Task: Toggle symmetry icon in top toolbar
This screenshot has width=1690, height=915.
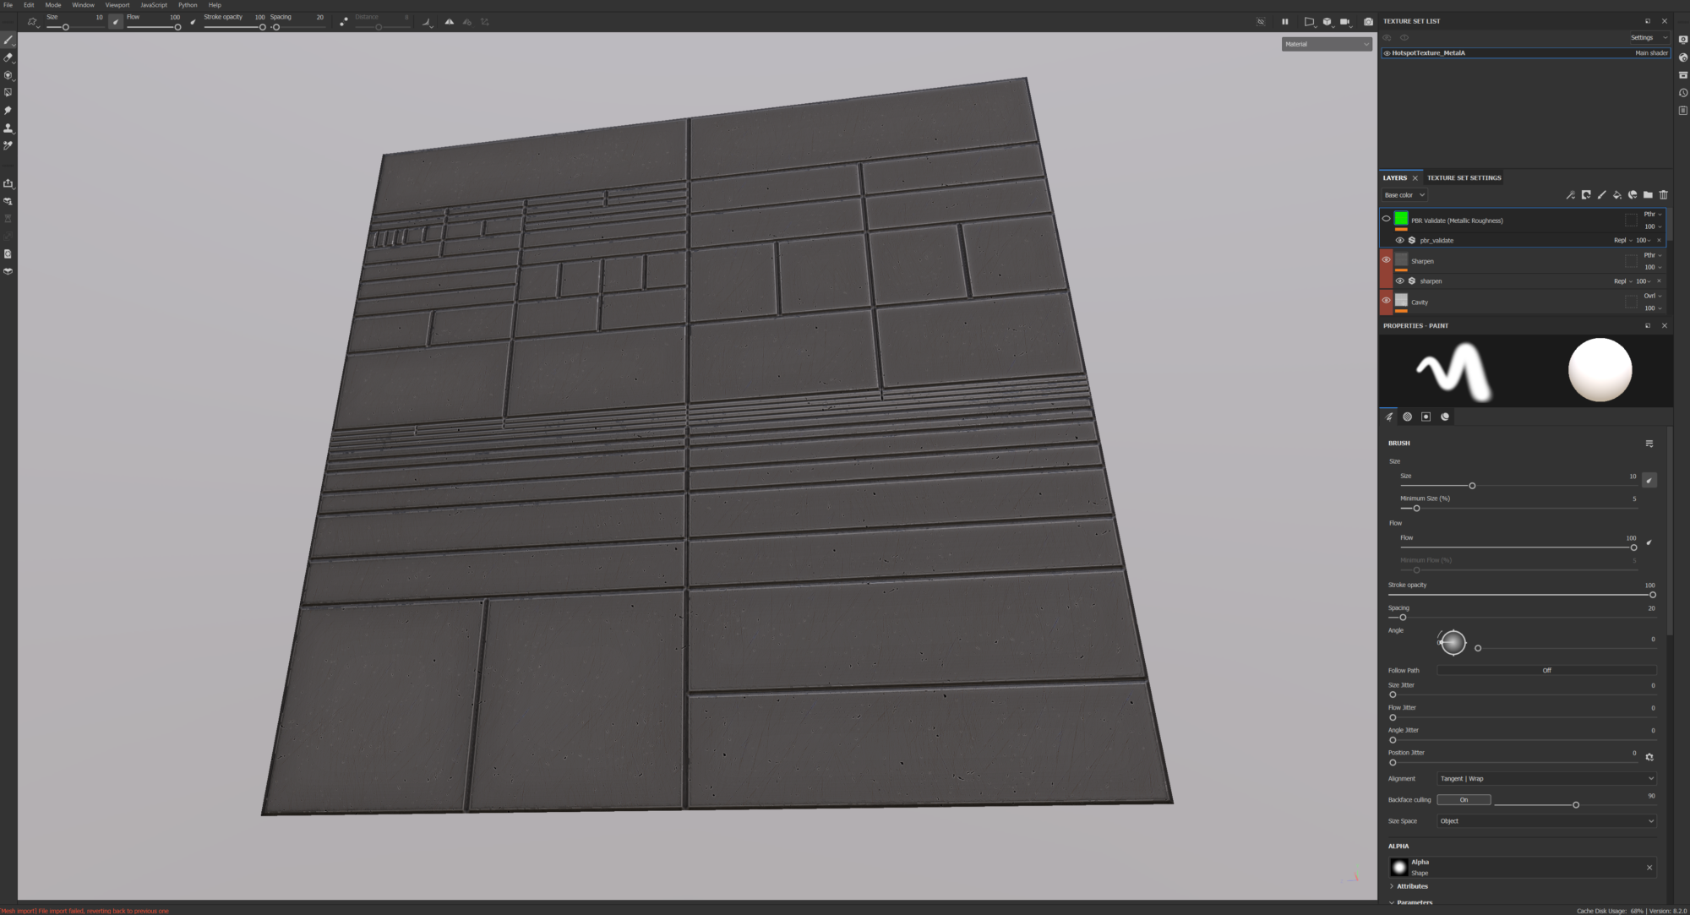Action: pyautogui.click(x=449, y=22)
